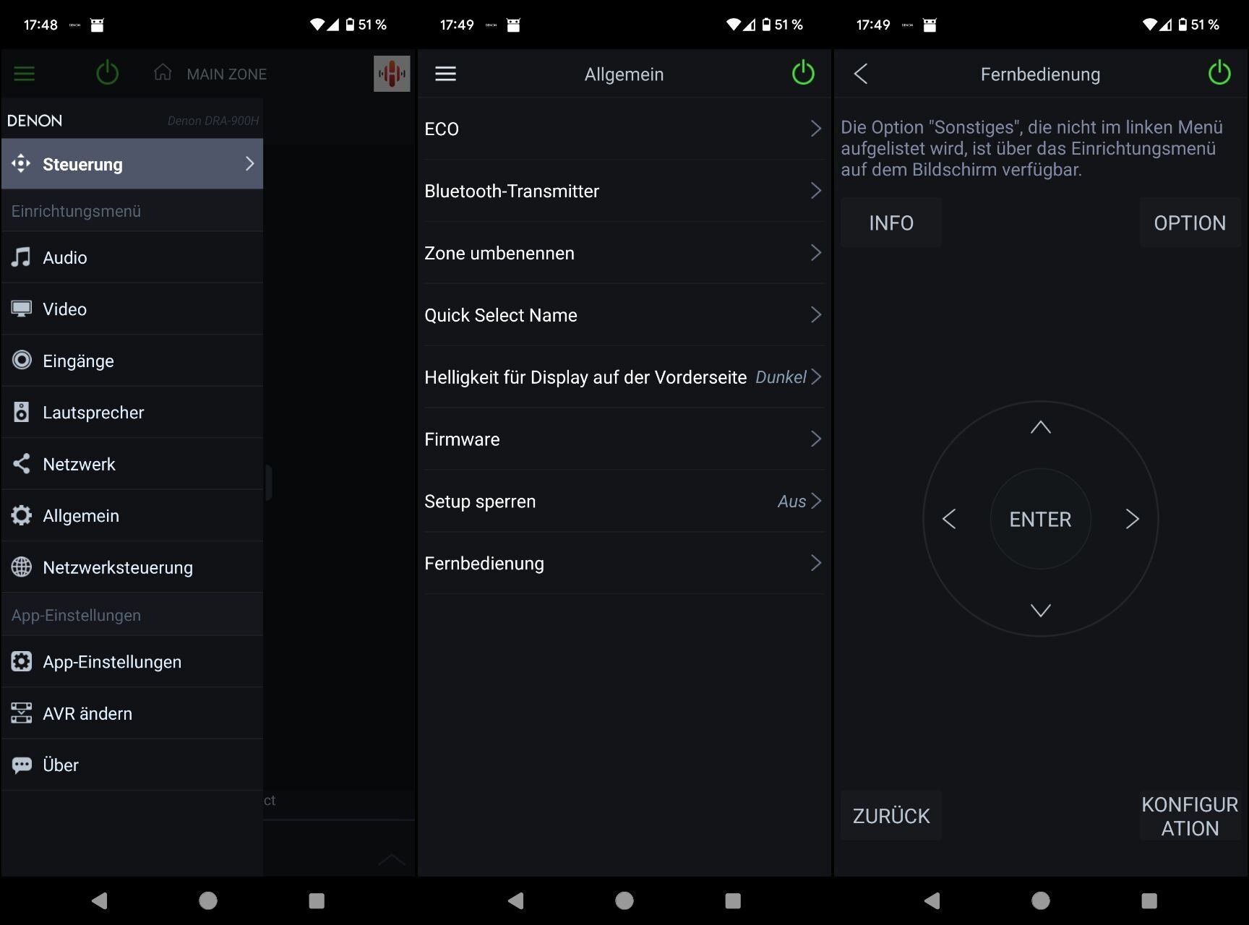Screen dimensions: 1249x925
Task: Open Zone umbenennen setting
Action: tap(624, 253)
